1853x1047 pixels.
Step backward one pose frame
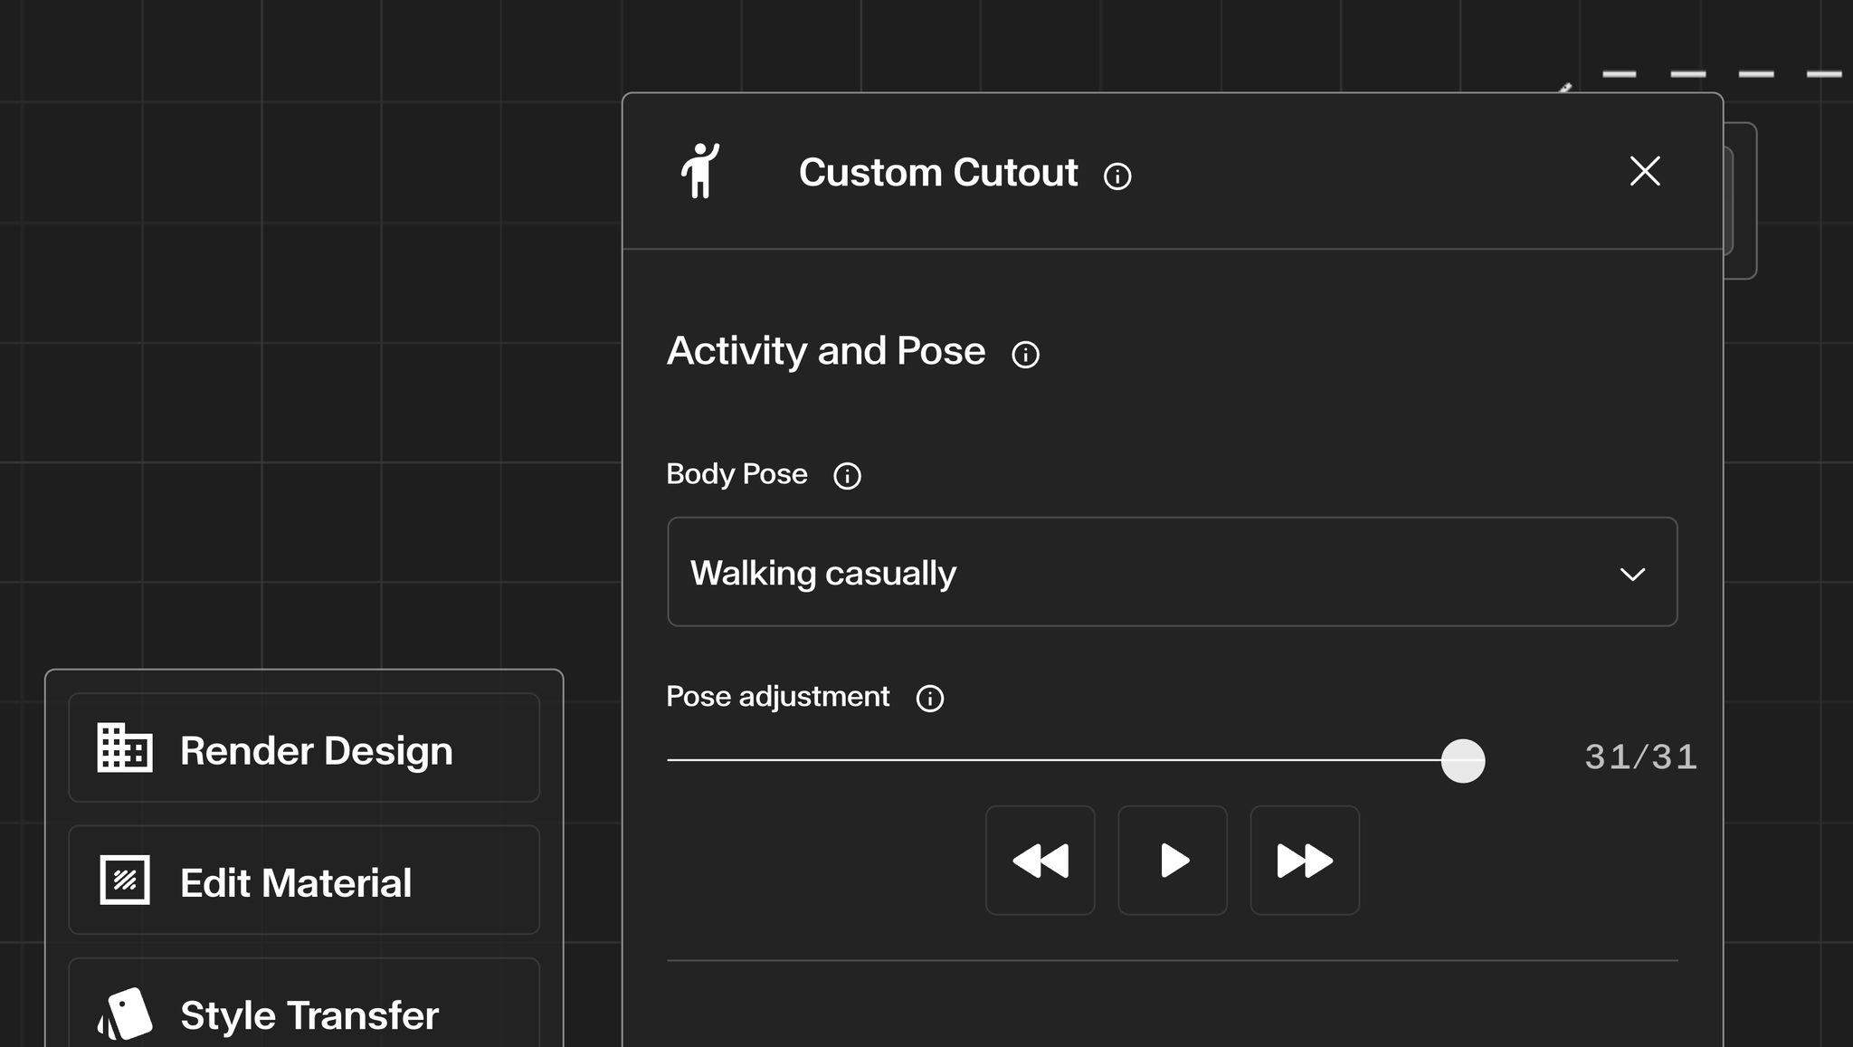[x=1040, y=861]
